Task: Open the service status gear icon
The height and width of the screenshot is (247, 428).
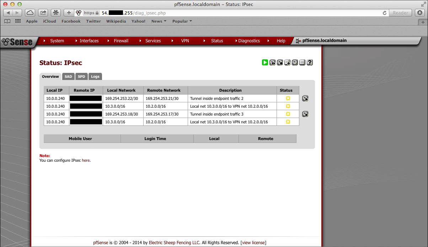Action: coord(295,63)
